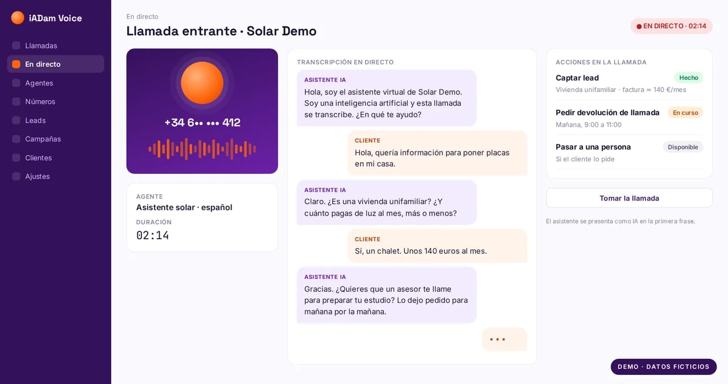This screenshot has height=384, width=728.
Task: Open Campañas in the sidebar
Action: tap(56, 139)
